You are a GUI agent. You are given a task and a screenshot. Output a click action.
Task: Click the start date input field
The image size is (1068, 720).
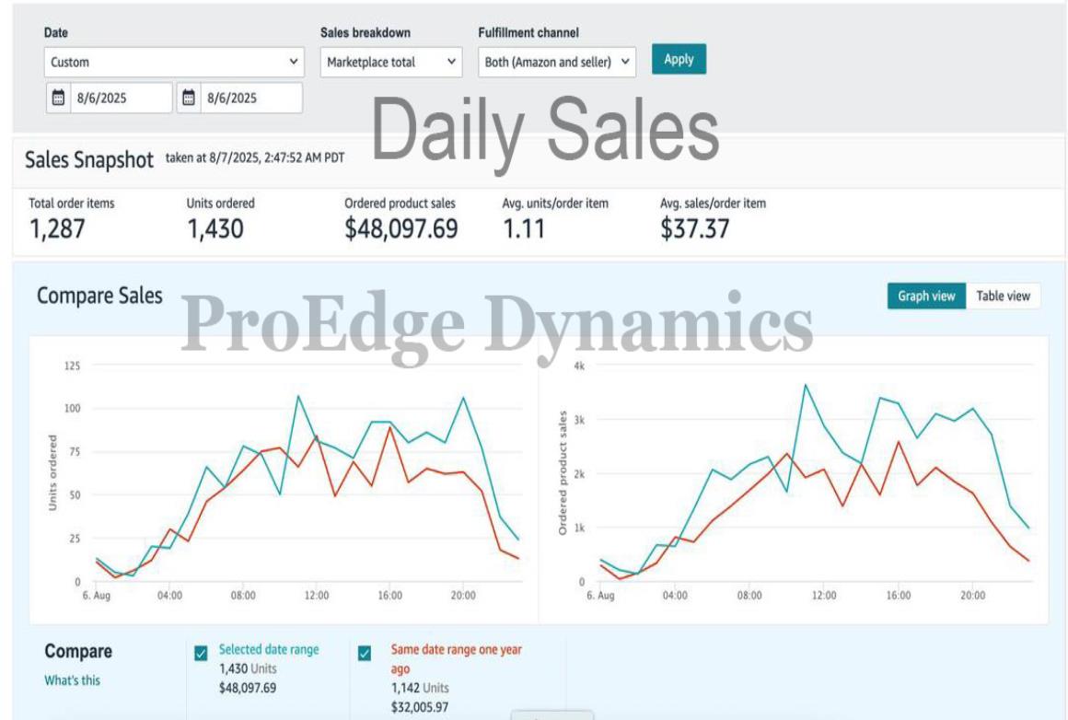(120, 98)
